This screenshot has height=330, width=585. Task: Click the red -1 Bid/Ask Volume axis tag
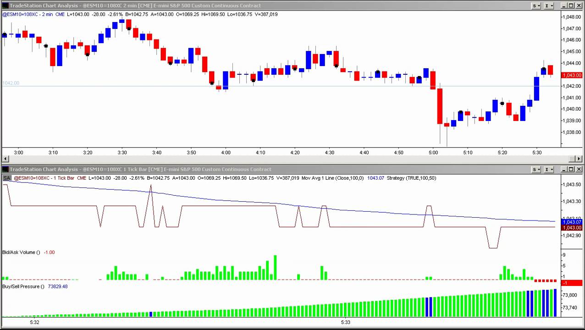(x=572, y=283)
